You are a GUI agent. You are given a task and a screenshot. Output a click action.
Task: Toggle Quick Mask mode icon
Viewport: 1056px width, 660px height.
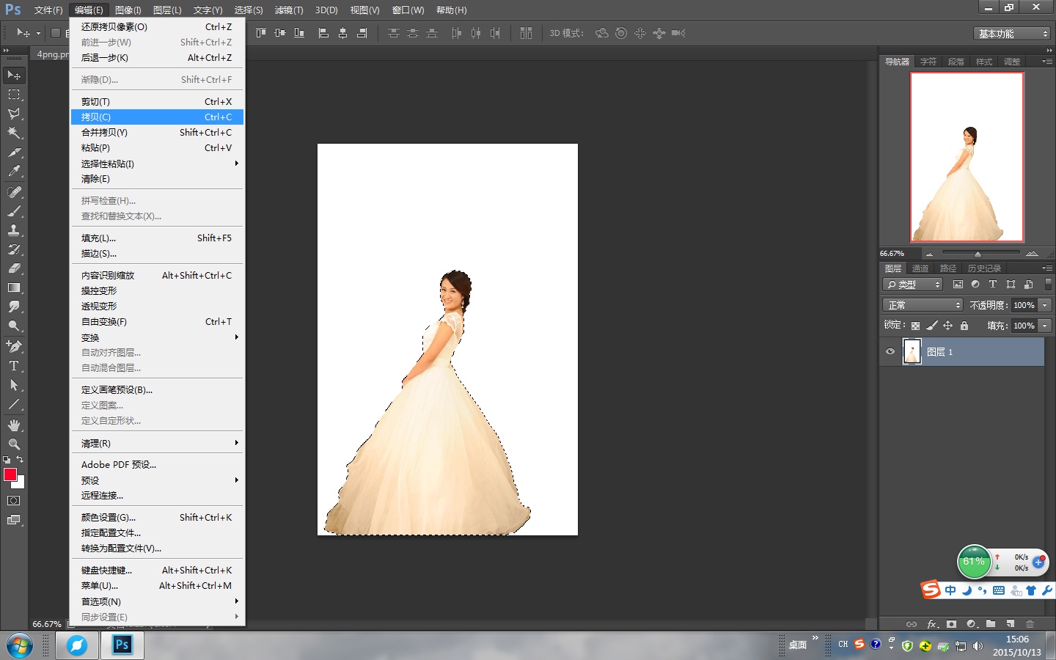[14, 501]
